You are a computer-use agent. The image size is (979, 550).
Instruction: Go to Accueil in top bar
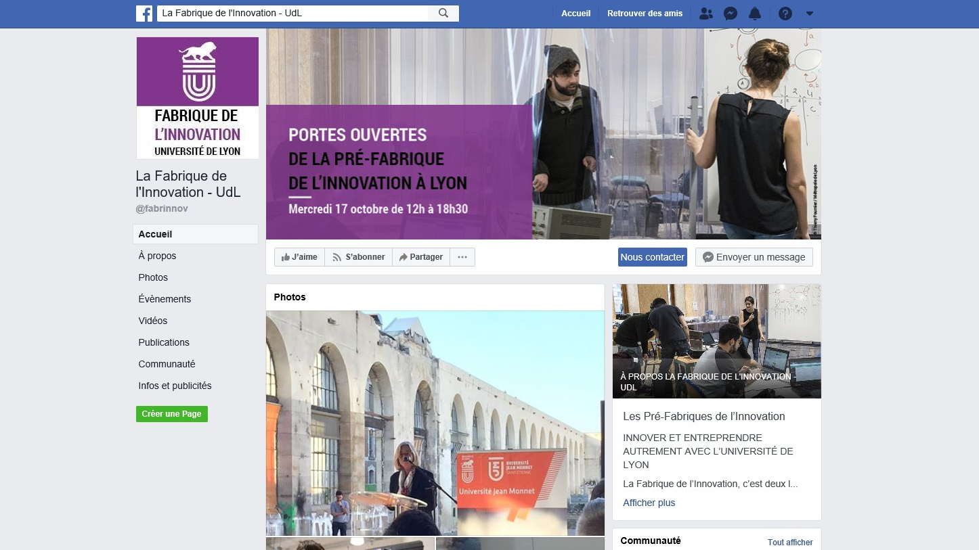575,13
